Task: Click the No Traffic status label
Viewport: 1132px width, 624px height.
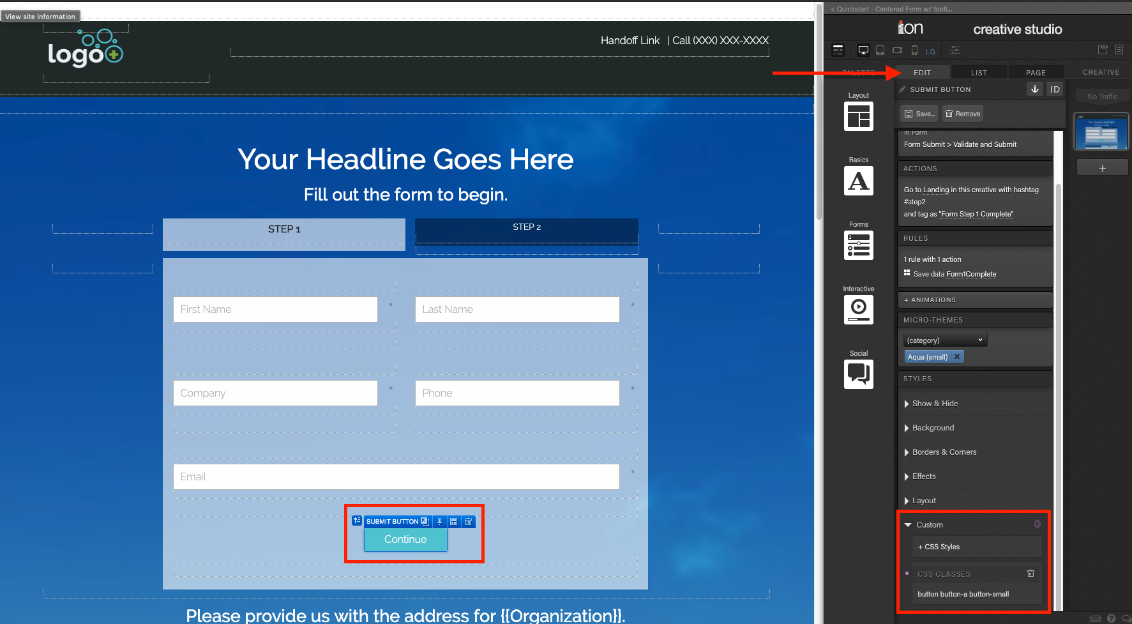Action: [x=1102, y=96]
